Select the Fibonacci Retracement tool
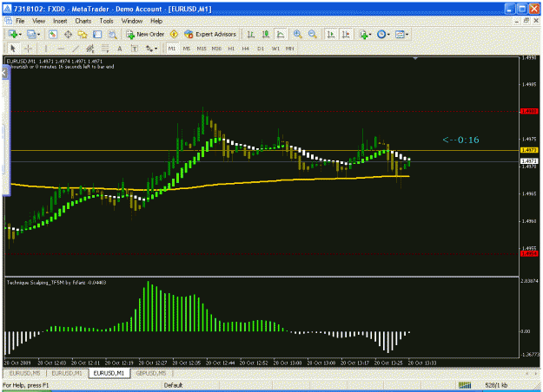The image size is (543, 392). point(105,49)
